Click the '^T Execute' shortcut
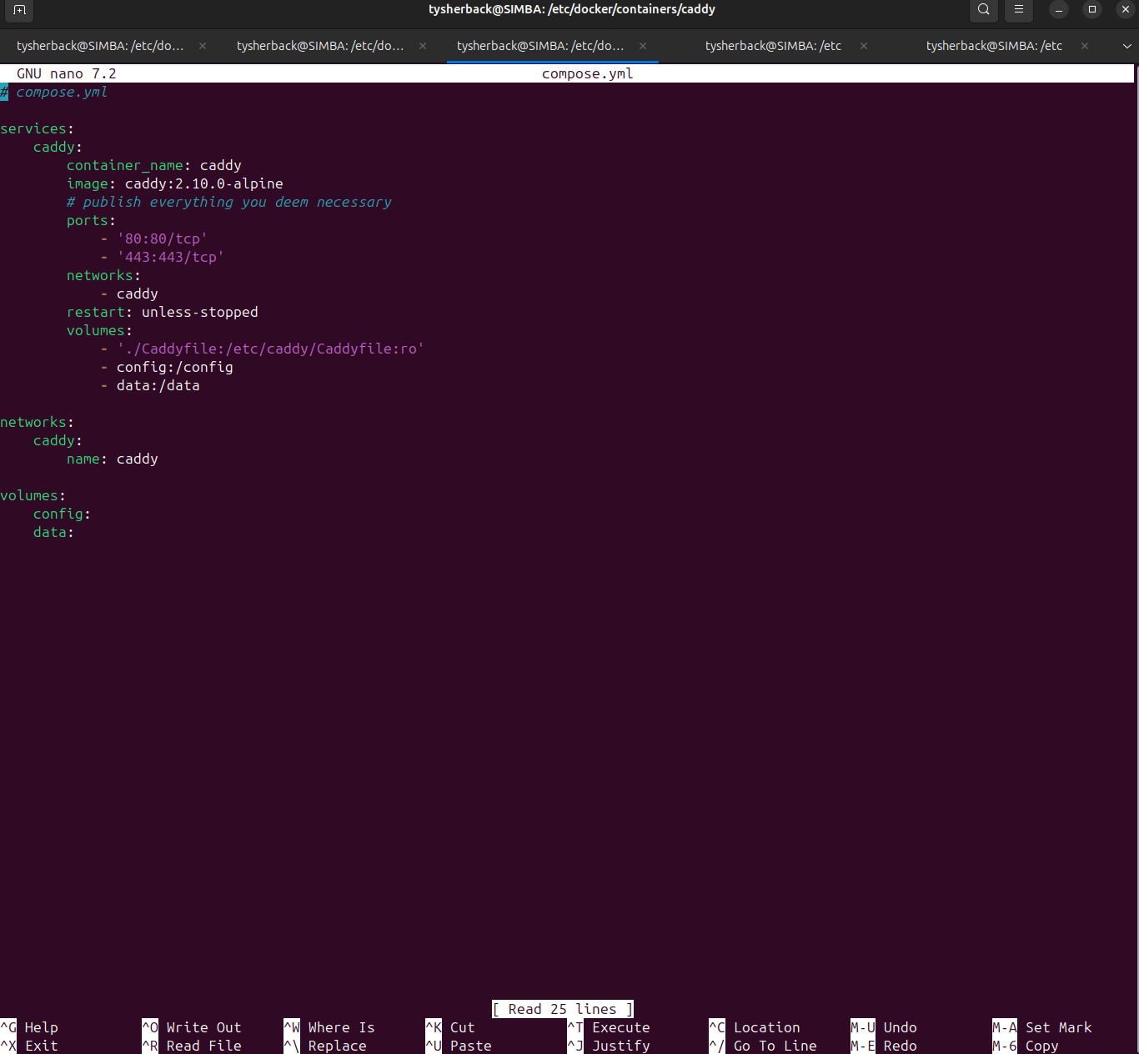 click(609, 1027)
